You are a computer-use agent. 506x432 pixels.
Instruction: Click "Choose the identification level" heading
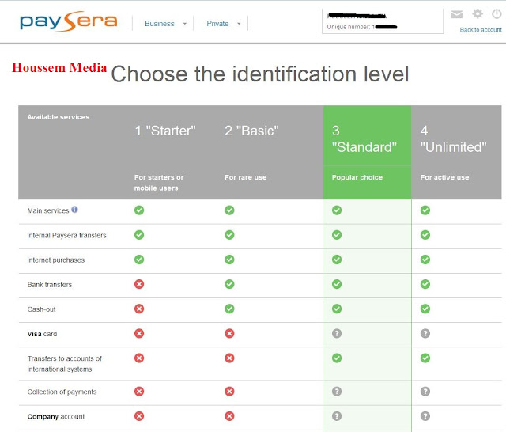260,74
